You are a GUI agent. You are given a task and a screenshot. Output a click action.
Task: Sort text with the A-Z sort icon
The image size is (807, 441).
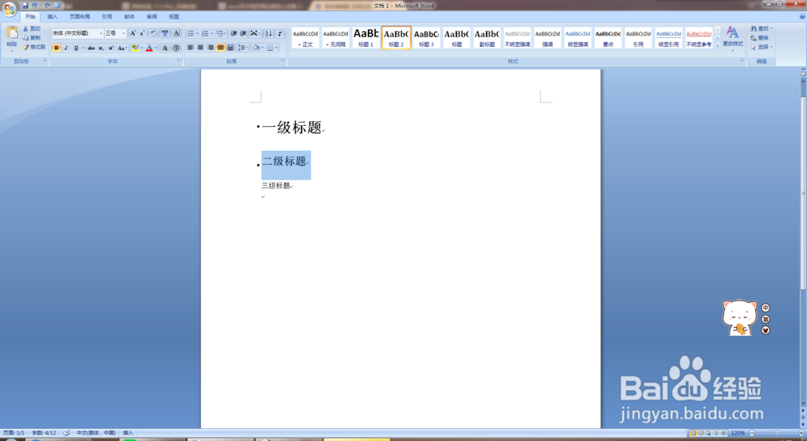tap(268, 33)
